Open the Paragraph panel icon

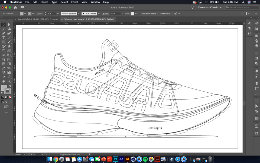click(x=249, y=28)
